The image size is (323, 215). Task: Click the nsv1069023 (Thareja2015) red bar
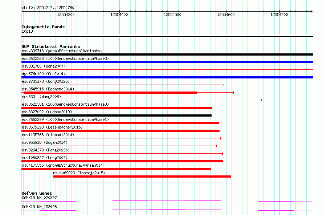[142, 177]
